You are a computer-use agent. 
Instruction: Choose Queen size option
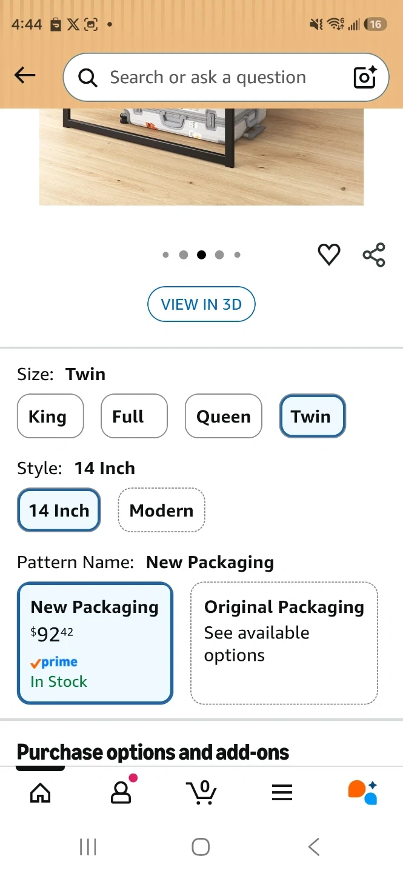pos(224,416)
